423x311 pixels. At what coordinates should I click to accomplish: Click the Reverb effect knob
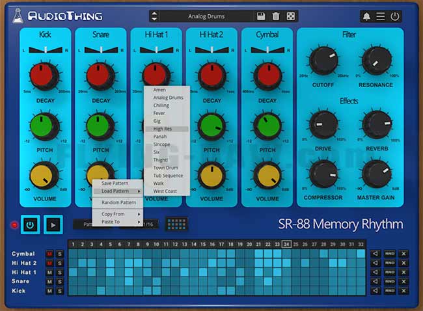tap(377, 125)
